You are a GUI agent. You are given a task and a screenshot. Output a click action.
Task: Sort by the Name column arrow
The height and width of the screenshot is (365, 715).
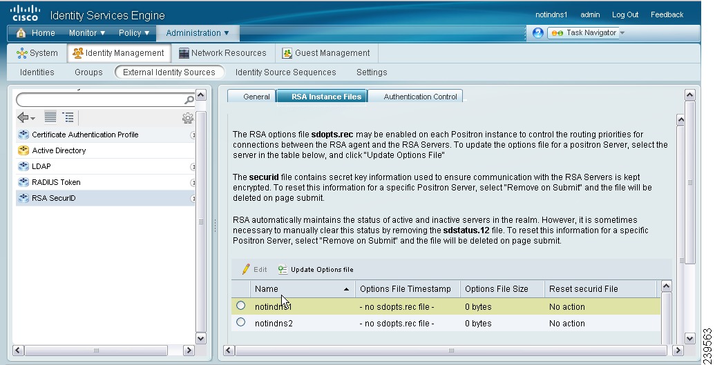[346, 289]
